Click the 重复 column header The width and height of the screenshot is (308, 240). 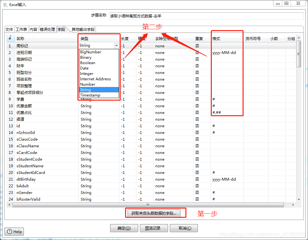202,38
